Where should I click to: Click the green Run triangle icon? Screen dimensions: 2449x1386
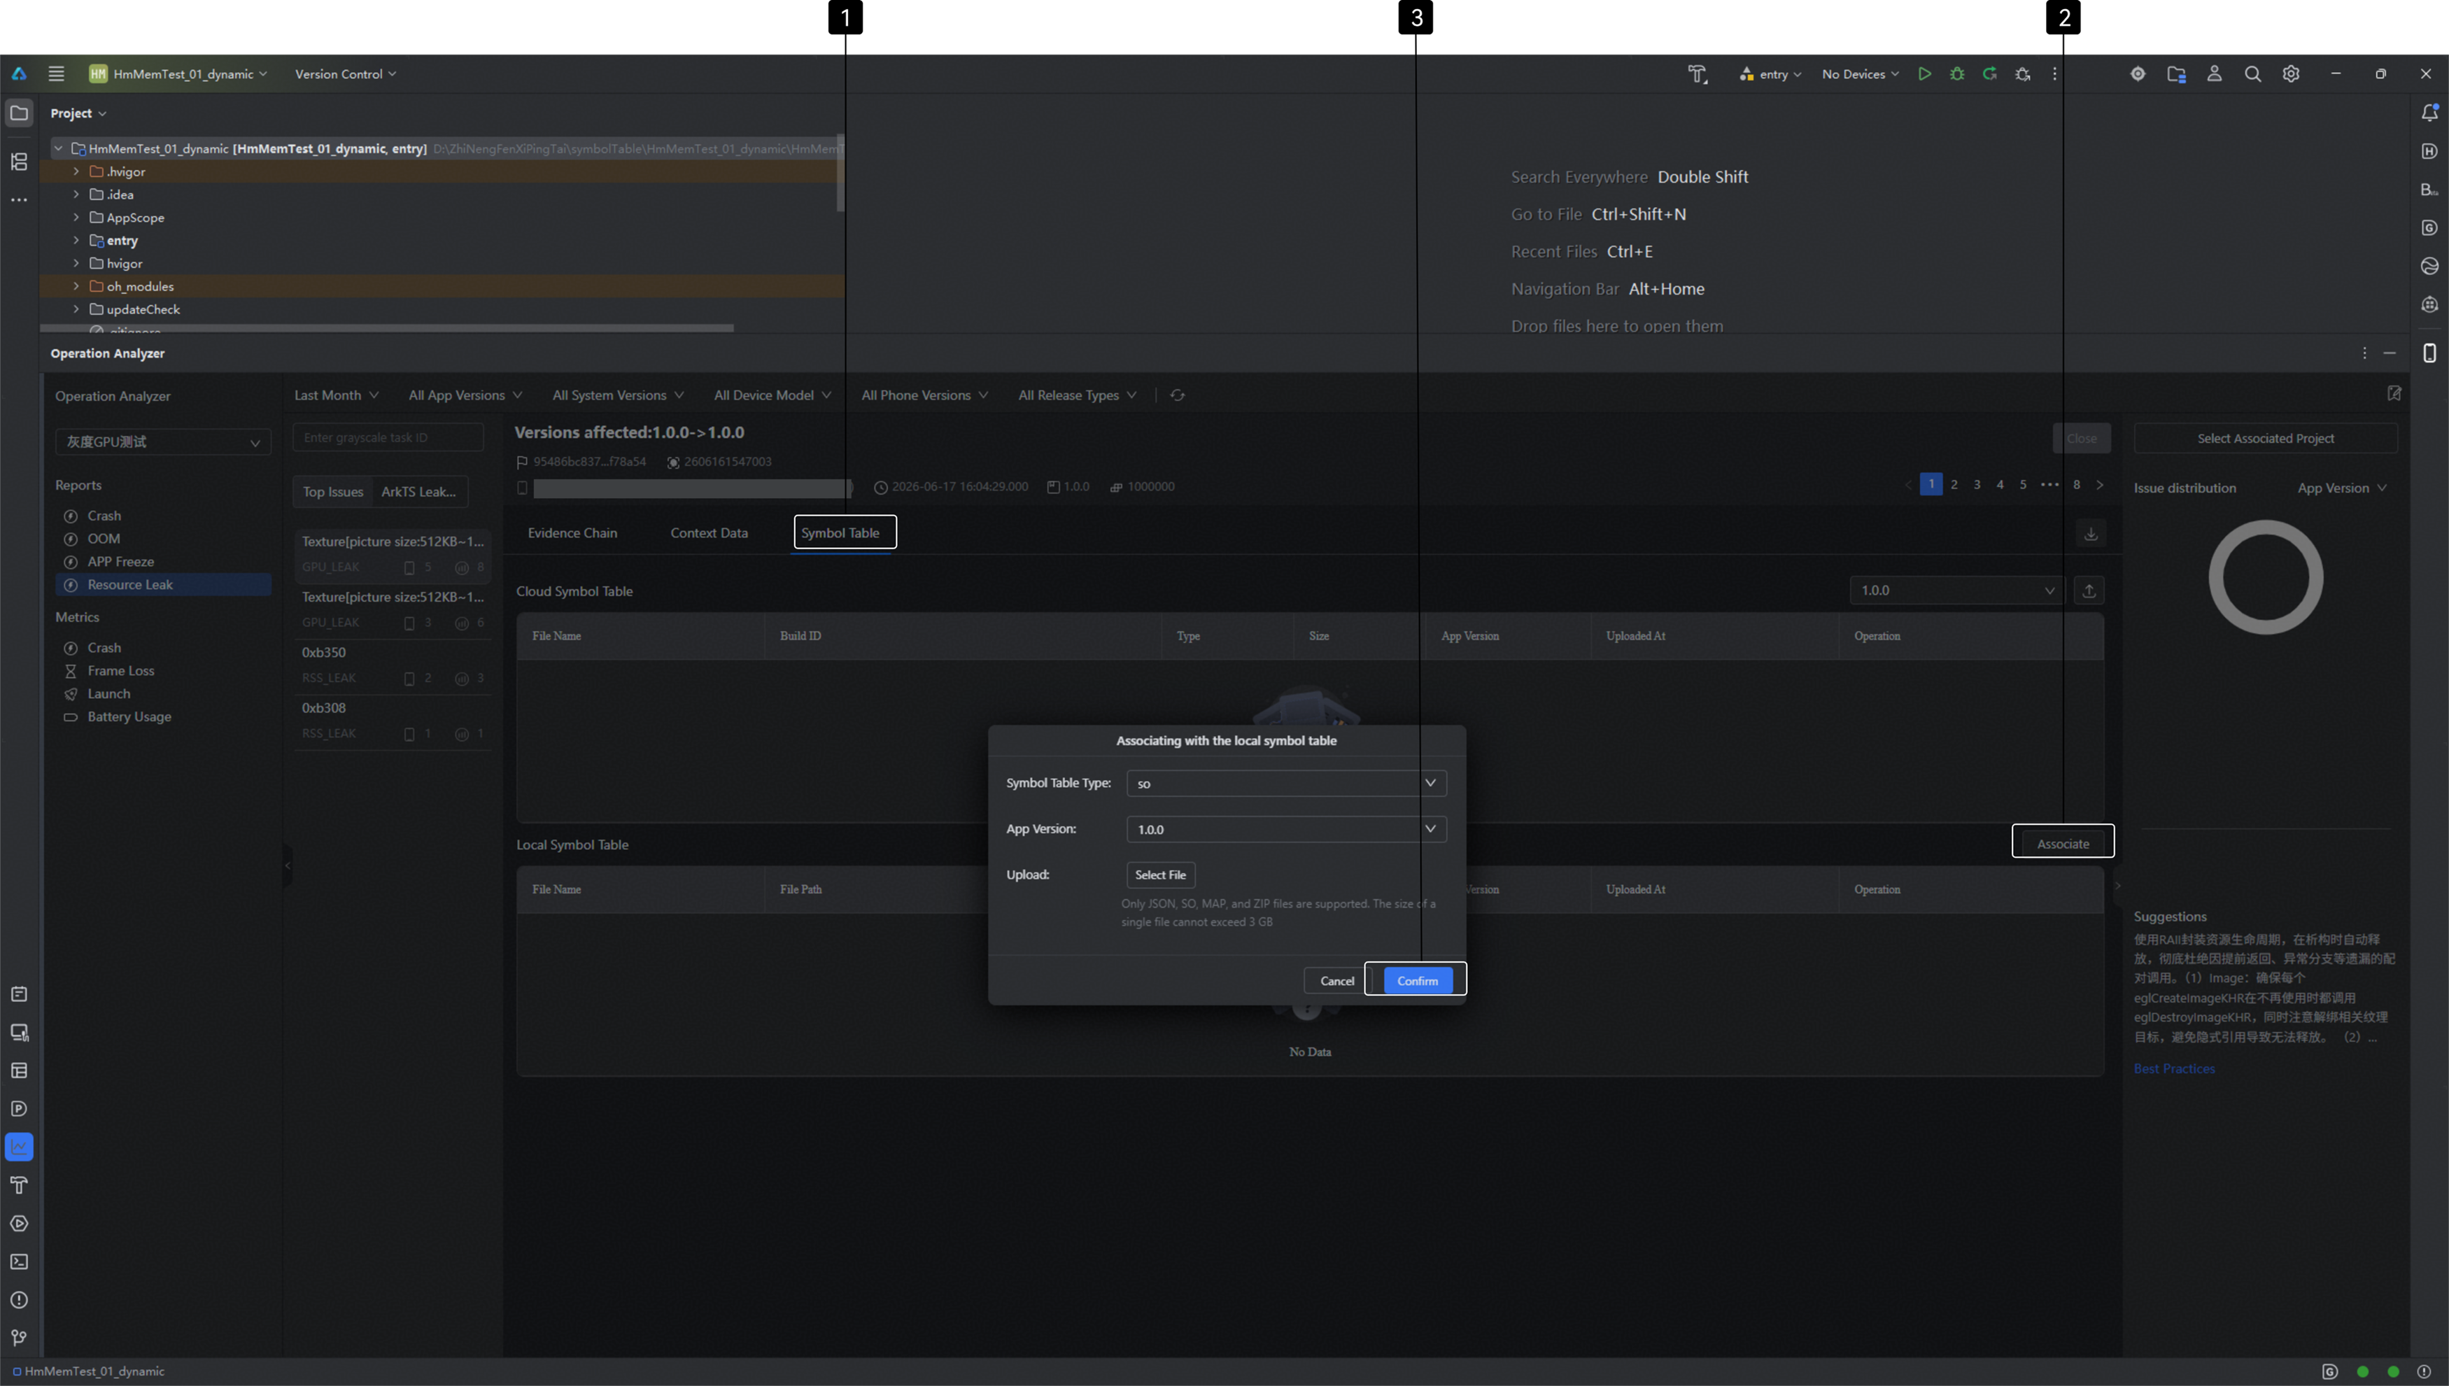pos(1924,74)
